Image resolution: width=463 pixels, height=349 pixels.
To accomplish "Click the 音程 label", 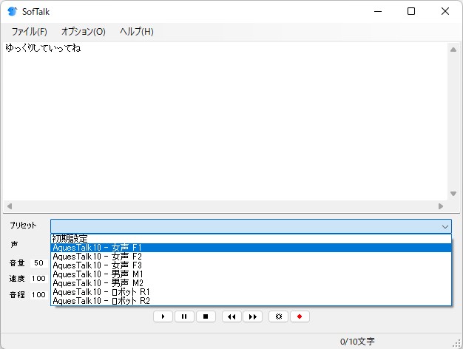I will pos(17,295).
